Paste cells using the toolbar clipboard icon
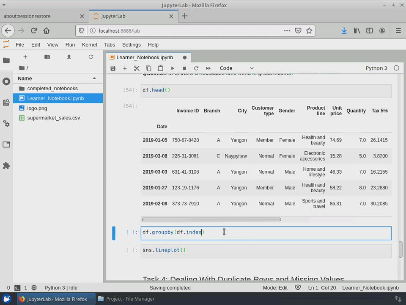This screenshot has width=406, height=305. point(160,68)
